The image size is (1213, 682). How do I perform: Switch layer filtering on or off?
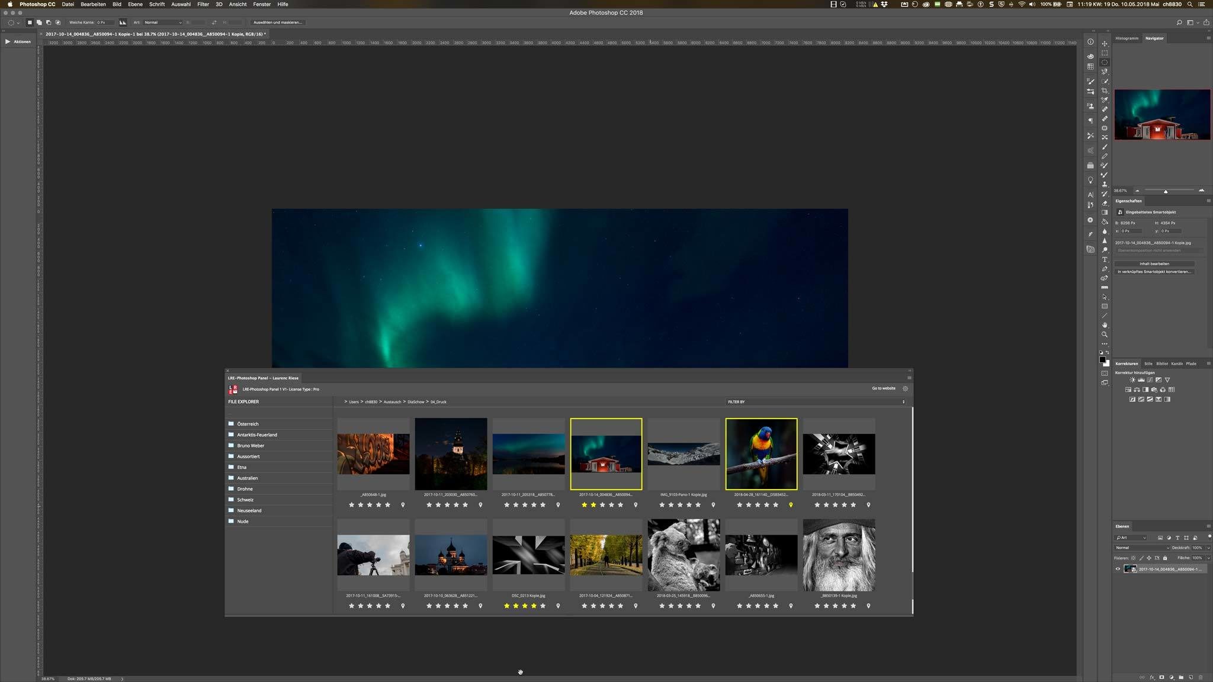click(1210, 536)
